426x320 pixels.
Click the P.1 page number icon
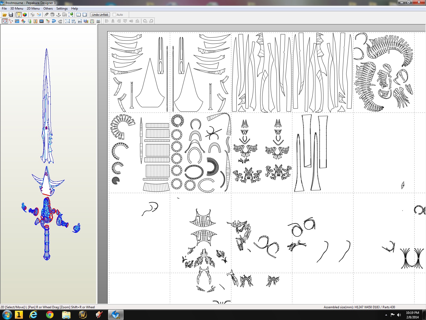pyautogui.click(x=80, y=21)
